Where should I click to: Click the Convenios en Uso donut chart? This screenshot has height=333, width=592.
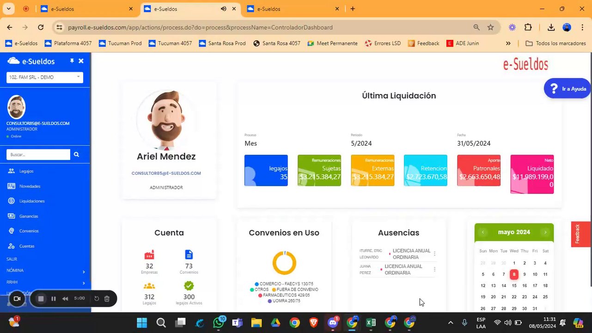(284, 263)
